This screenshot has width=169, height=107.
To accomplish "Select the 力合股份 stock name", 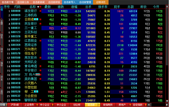I will [31, 96].
